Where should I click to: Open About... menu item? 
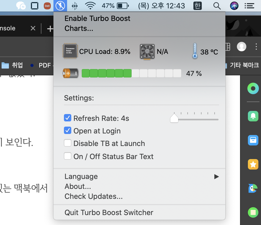coord(139,187)
